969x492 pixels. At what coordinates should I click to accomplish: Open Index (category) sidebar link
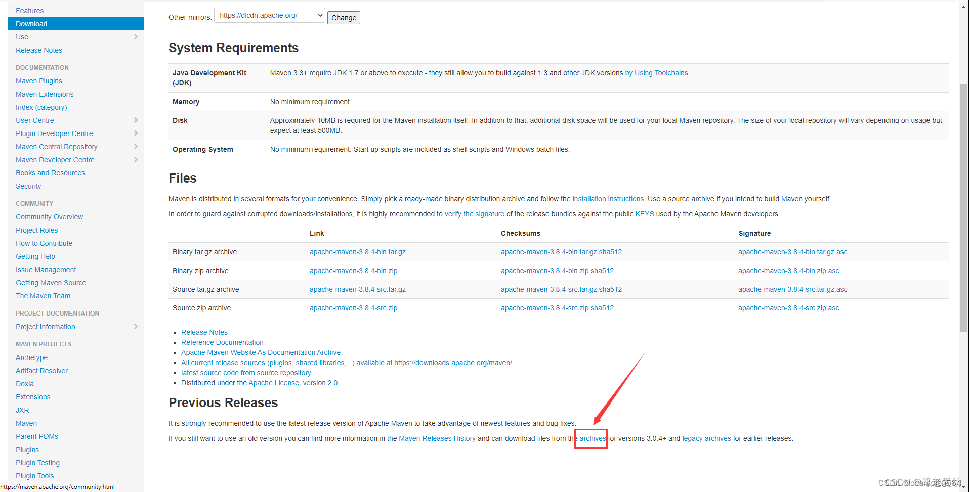pyautogui.click(x=41, y=107)
